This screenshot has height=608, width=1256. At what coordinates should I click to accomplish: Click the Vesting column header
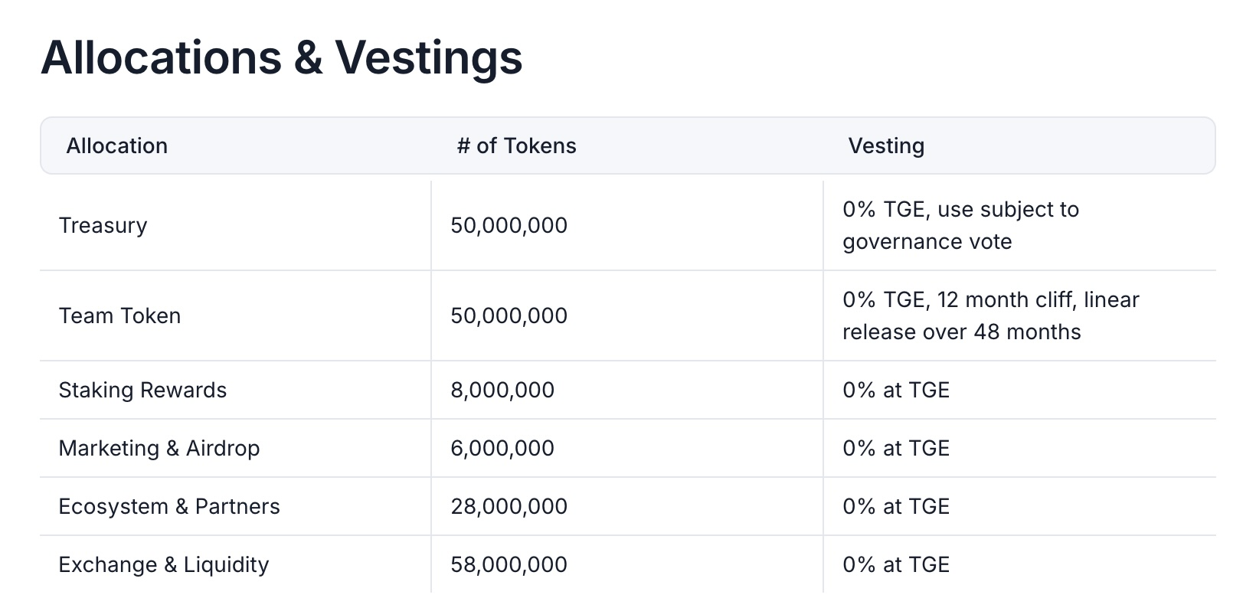(x=886, y=145)
